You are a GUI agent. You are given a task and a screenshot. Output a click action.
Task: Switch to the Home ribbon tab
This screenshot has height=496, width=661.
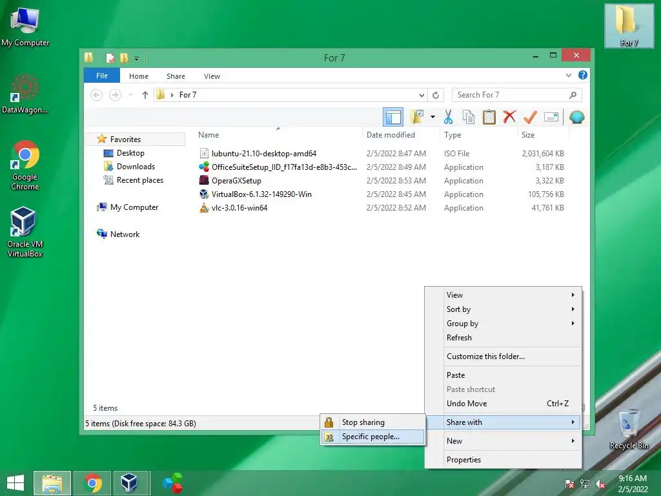pyautogui.click(x=139, y=76)
